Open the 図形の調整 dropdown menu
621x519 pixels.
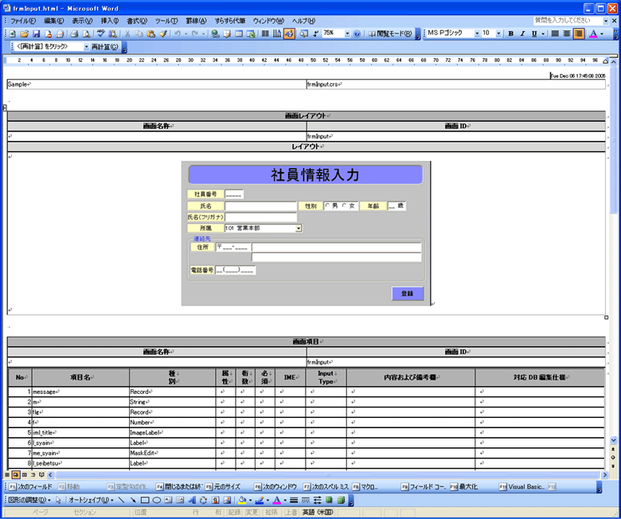click(x=29, y=501)
